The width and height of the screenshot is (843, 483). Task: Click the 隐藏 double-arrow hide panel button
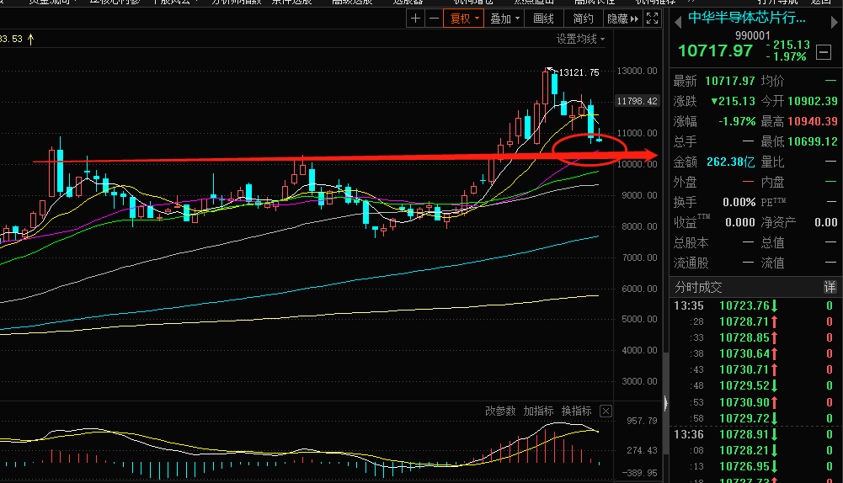coord(622,19)
